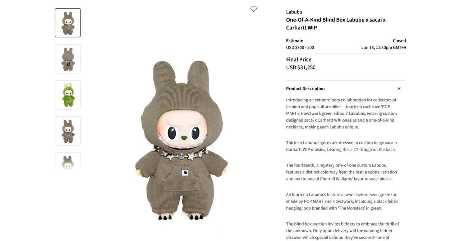Open the partially visible fifth thumbnail

[68, 161]
